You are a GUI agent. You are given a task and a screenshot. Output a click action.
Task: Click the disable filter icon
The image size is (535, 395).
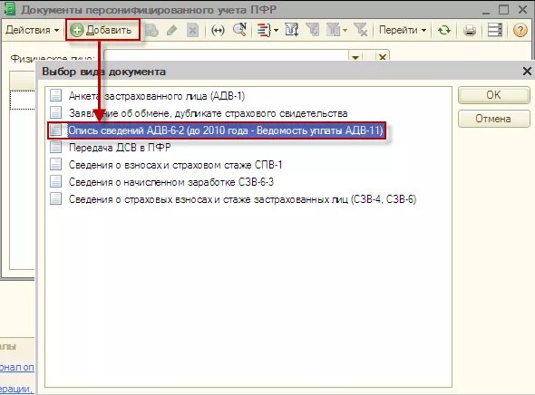click(360, 30)
